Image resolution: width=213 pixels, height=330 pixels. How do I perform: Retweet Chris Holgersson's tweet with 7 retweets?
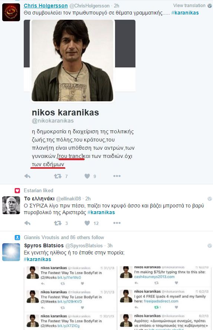[x=58, y=176]
